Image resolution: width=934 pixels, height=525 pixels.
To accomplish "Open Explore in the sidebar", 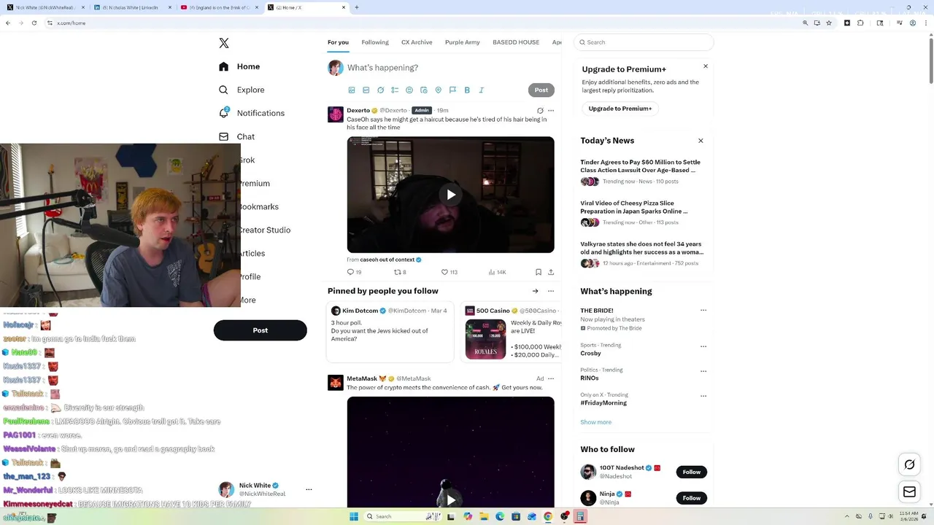I will click(x=242, y=90).
